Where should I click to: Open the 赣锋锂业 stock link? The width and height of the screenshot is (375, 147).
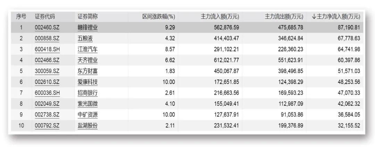(87, 27)
